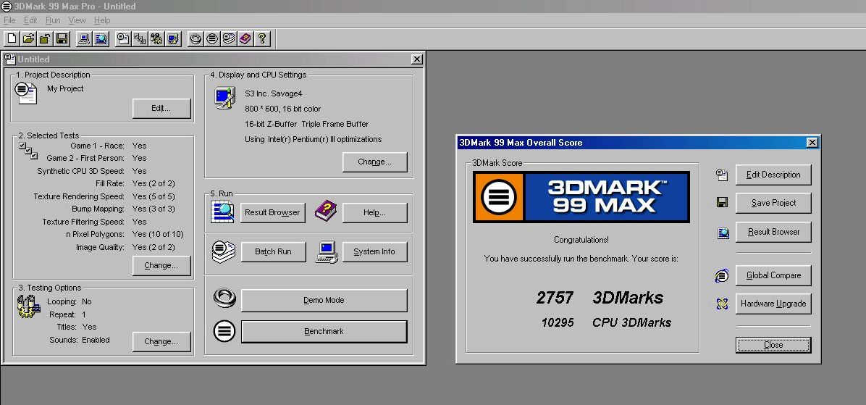Click the 10295 CPU 3DMarks text
This screenshot has height=405, width=866.
(607, 322)
